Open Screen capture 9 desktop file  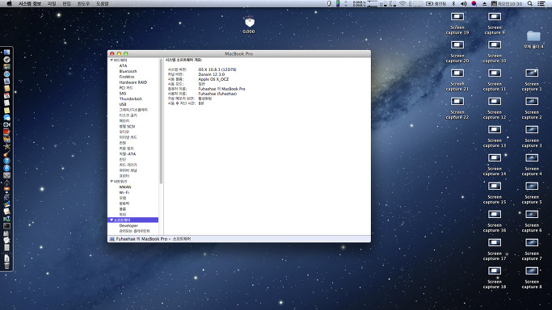coord(495,17)
